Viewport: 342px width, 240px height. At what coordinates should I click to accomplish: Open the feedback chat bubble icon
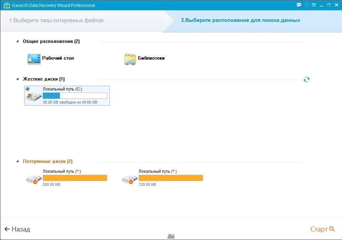coord(299,5)
